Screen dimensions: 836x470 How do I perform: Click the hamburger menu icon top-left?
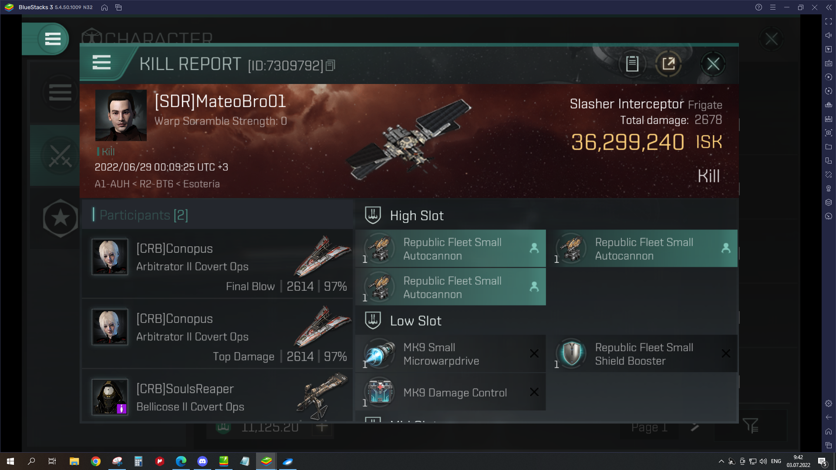click(x=52, y=38)
